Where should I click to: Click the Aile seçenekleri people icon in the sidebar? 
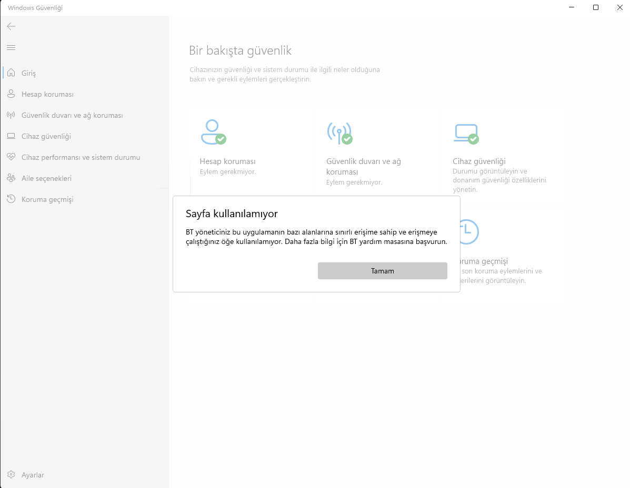pos(11,178)
